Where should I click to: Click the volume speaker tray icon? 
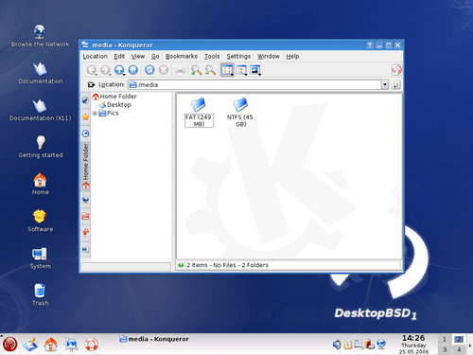point(337,345)
